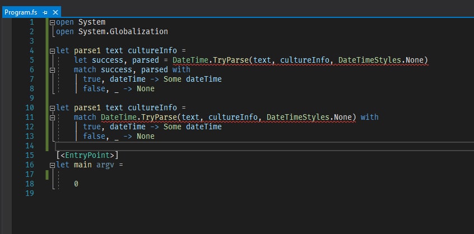Viewport: 474px width, 234px height.
Task: Collapse the open System block
Action: click(53, 22)
